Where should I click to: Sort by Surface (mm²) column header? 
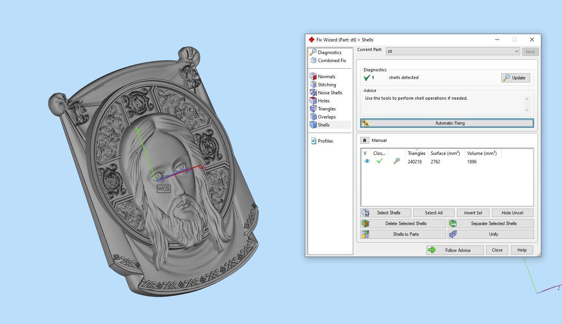pyautogui.click(x=446, y=153)
